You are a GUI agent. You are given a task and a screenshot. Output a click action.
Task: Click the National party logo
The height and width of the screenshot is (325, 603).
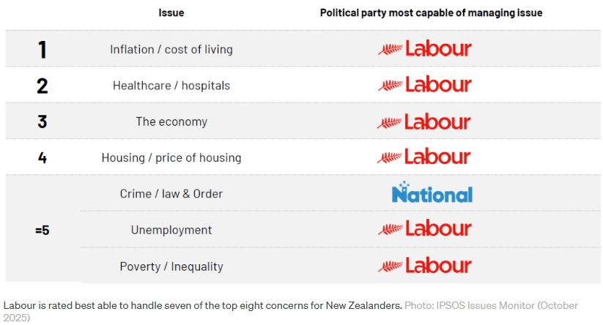point(432,193)
